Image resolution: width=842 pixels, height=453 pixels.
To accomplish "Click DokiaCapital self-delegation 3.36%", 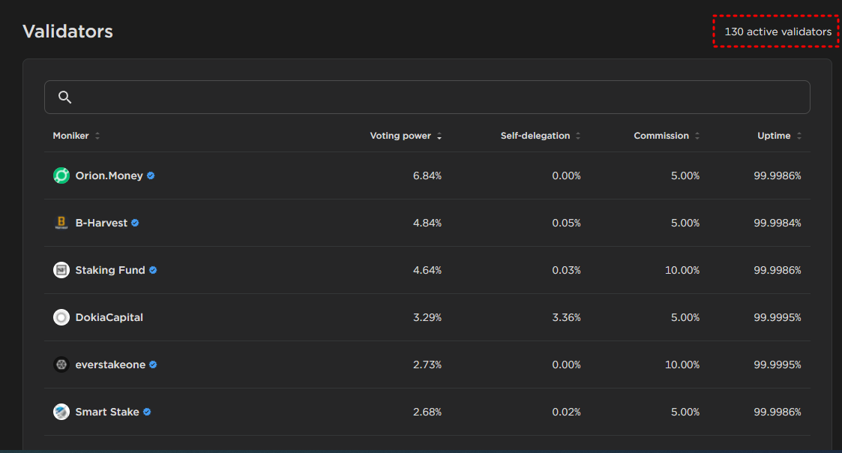I will [567, 317].
